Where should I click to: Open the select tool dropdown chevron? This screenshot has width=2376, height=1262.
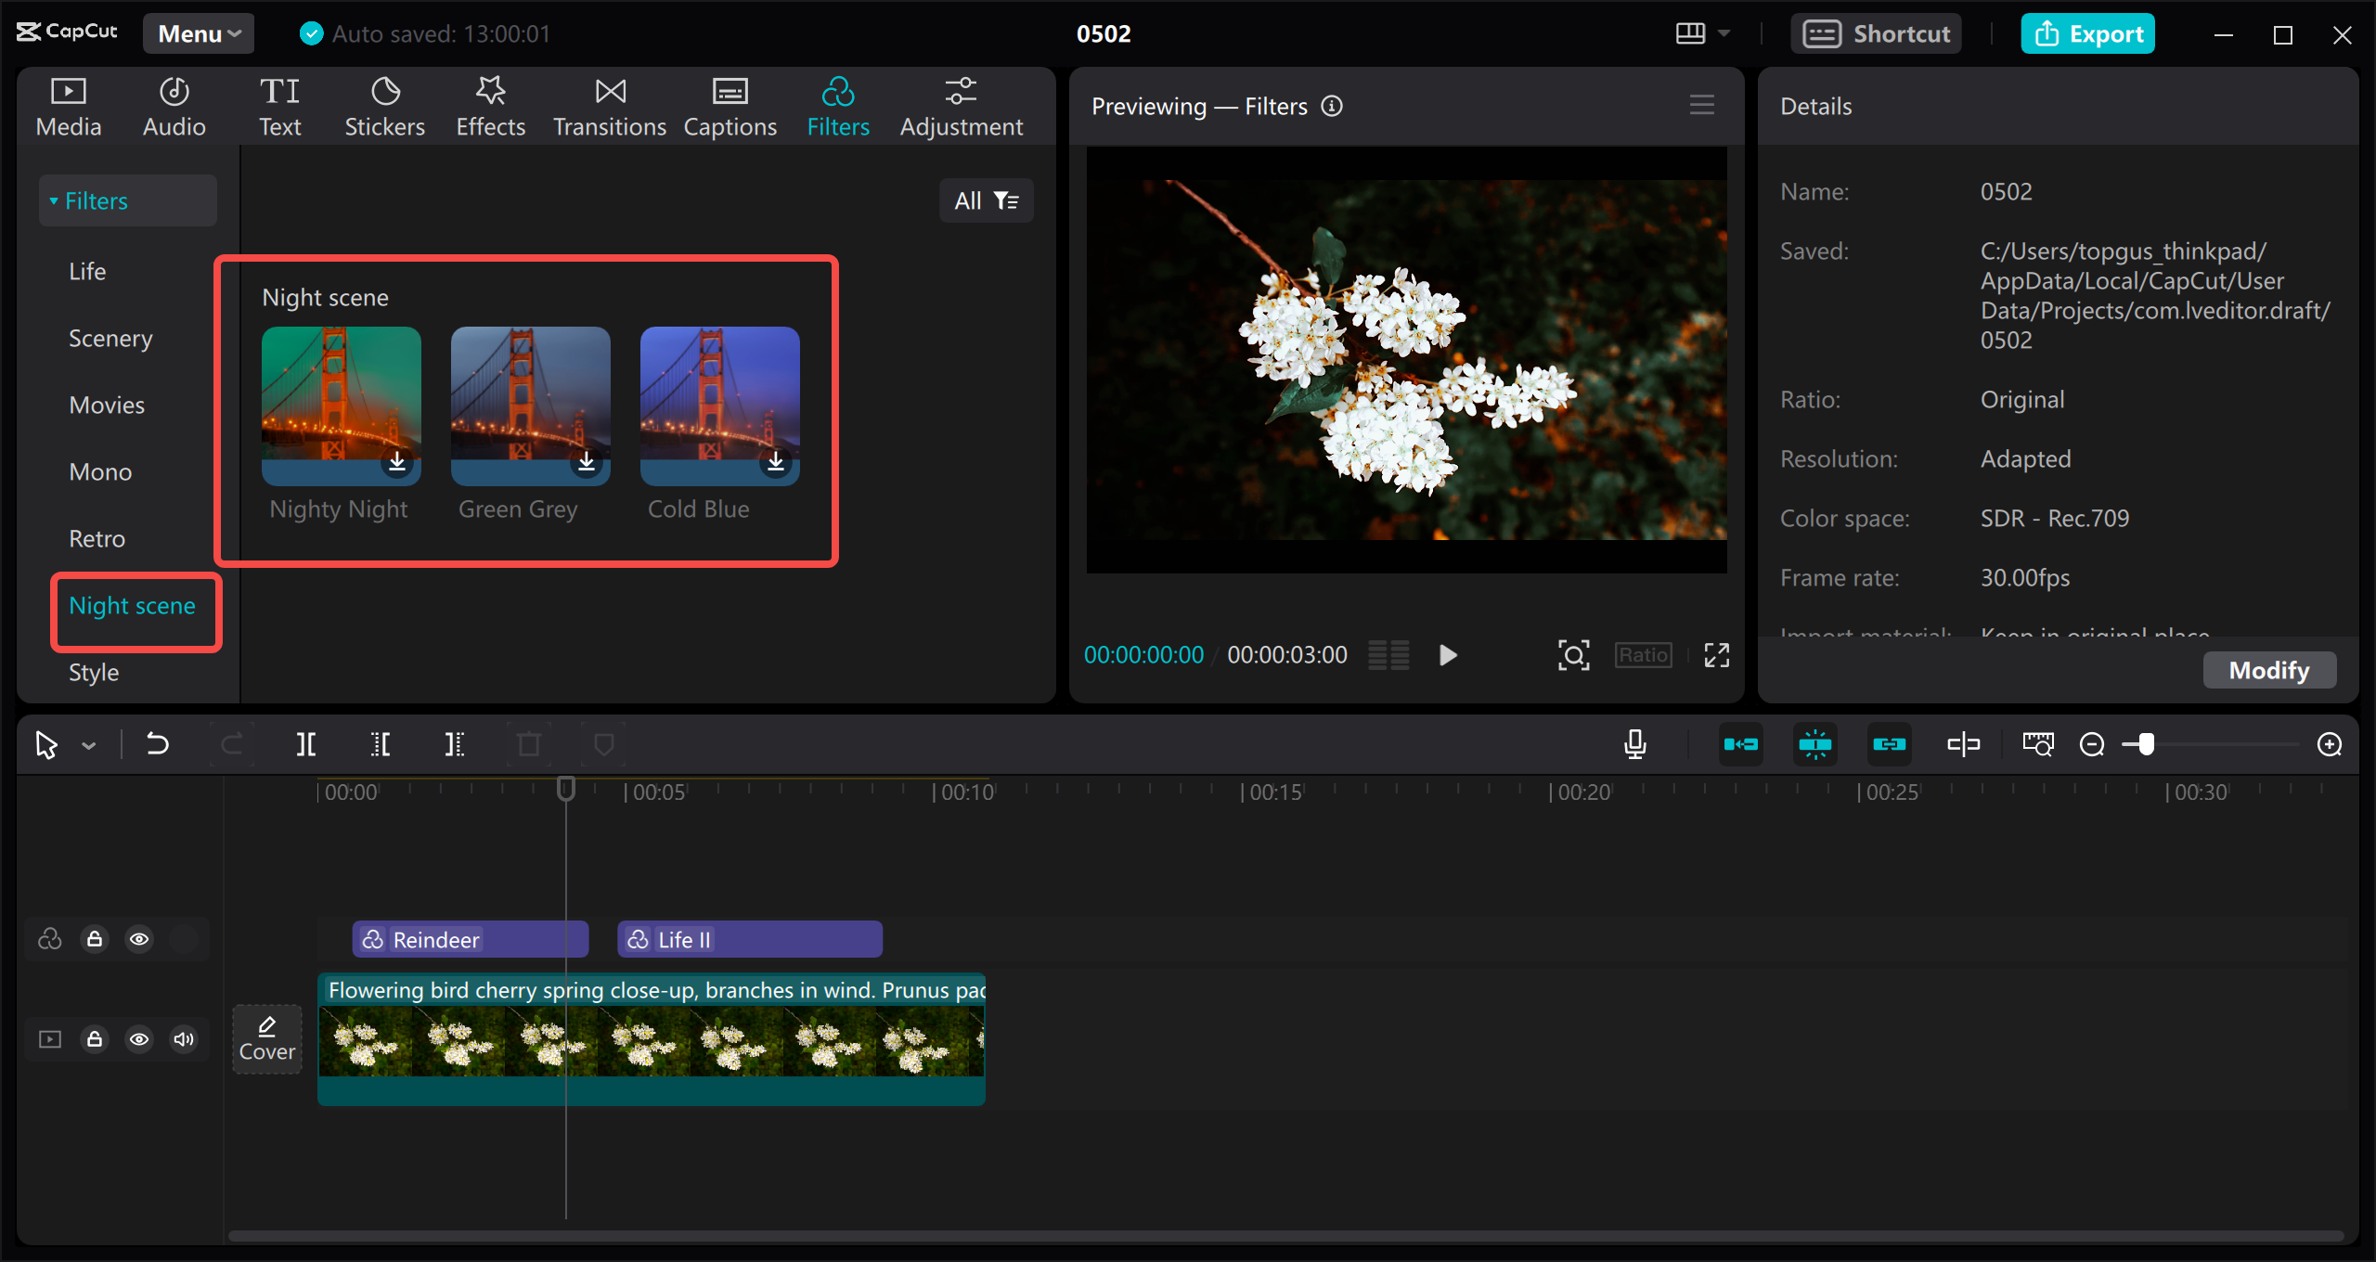tap(89, 743)
